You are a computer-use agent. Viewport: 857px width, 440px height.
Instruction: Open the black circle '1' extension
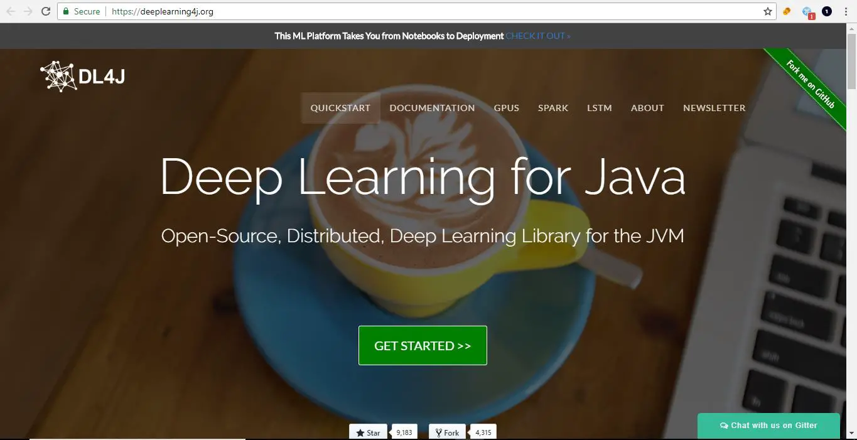point(827,11)
